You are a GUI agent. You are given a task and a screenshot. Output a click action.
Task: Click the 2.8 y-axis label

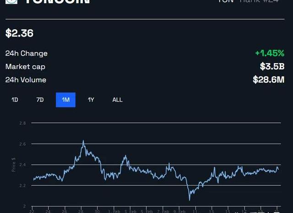22,123
